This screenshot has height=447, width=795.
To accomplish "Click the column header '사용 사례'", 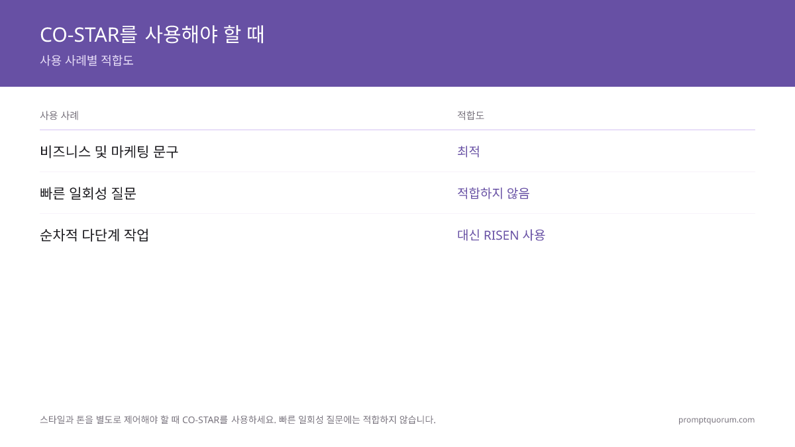I will click(60, 115).
